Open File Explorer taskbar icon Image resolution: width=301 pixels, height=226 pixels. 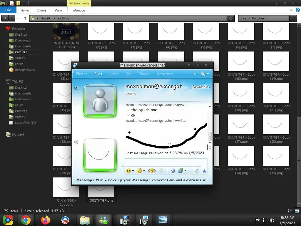pos(85,220)
